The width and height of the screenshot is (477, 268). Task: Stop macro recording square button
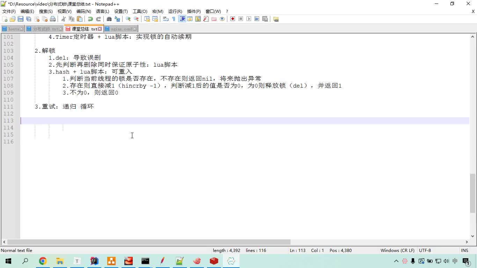click(241, 19)
